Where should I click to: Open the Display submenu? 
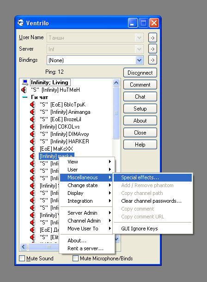(87, 193)
